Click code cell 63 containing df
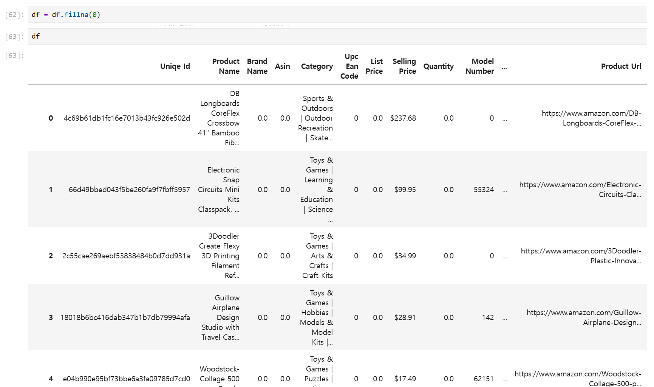This screenshot has width=654, height=387. [x=337, y=36]
